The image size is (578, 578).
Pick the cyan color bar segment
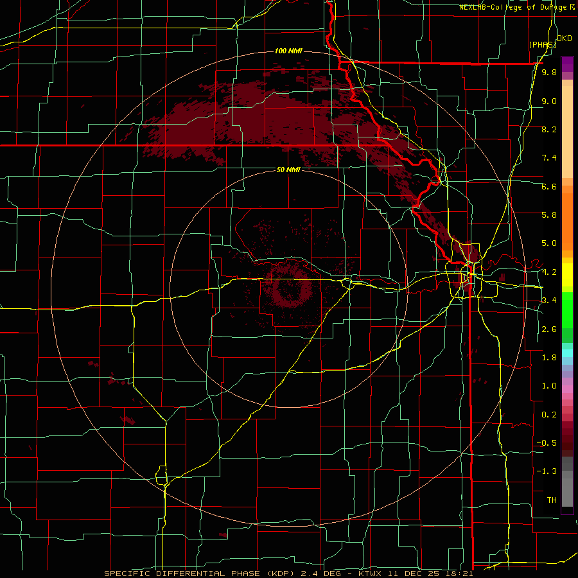coord(567,353)
